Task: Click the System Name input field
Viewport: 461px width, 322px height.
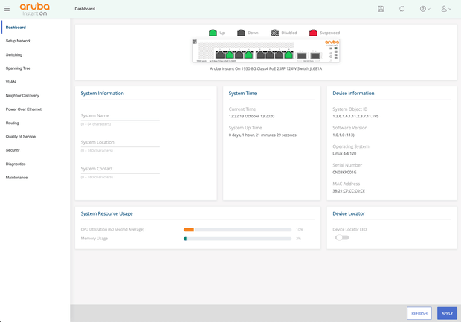Action: click(x=120, y=116)
